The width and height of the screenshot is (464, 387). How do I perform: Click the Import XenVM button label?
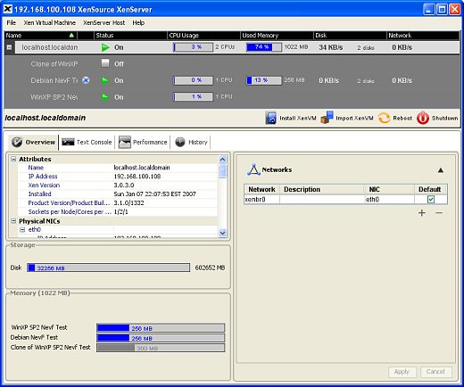(354, 119)
